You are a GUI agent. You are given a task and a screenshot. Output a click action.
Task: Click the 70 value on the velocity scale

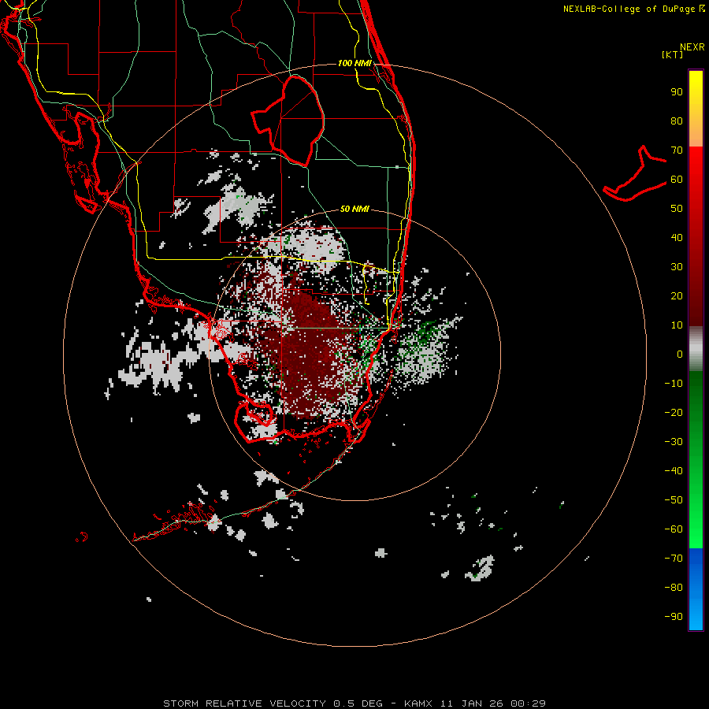point(677,150)
